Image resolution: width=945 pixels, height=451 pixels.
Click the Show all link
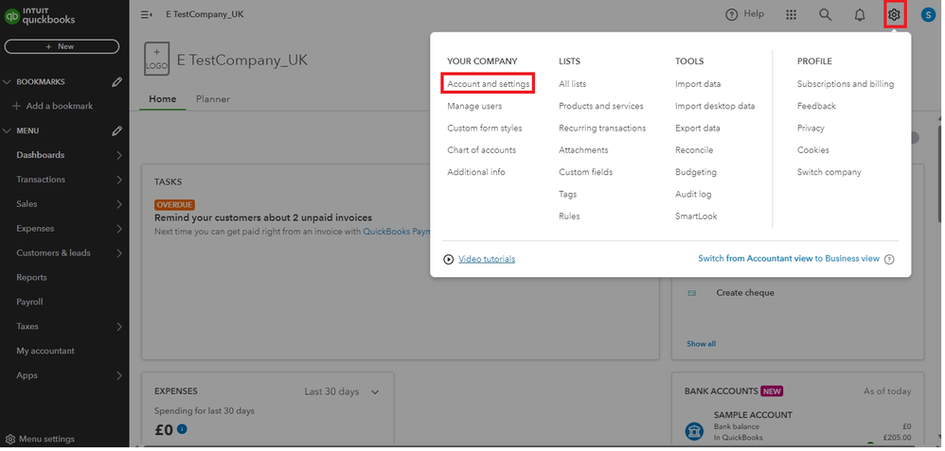click(701, 344)
